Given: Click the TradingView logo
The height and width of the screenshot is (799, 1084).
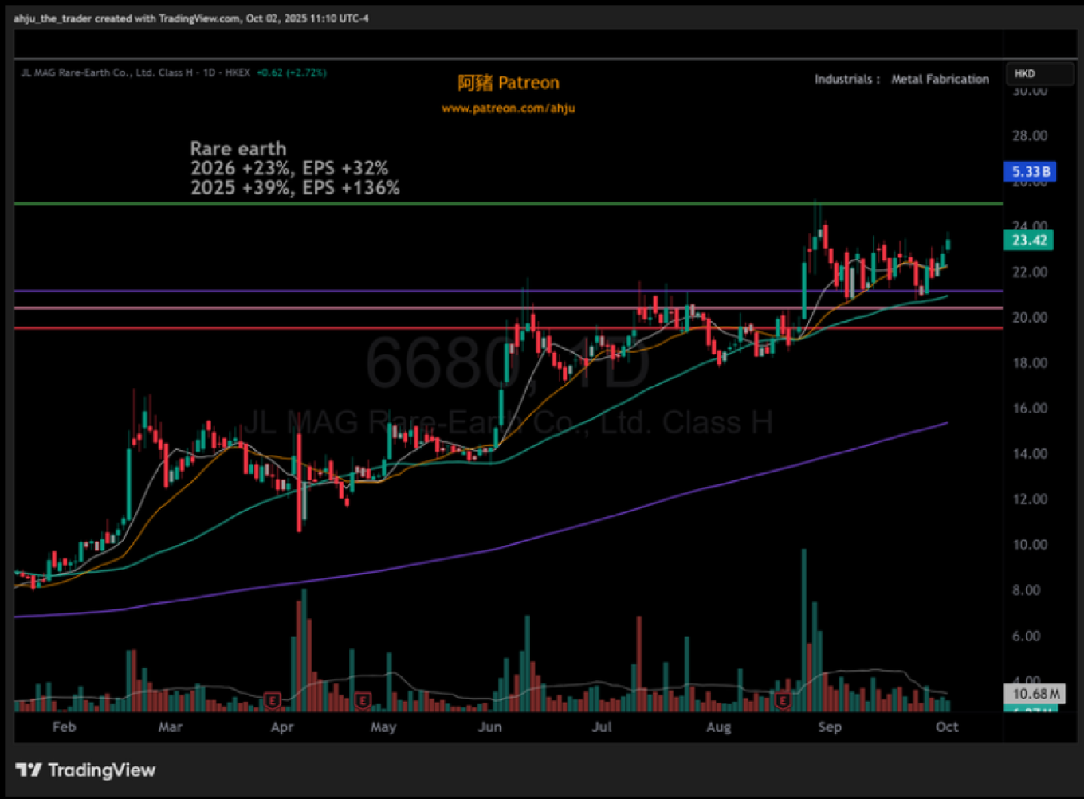Looking at the screenshot, I should tap(85, 770).
